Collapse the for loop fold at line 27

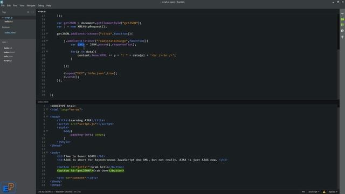[x=47, y=52]
